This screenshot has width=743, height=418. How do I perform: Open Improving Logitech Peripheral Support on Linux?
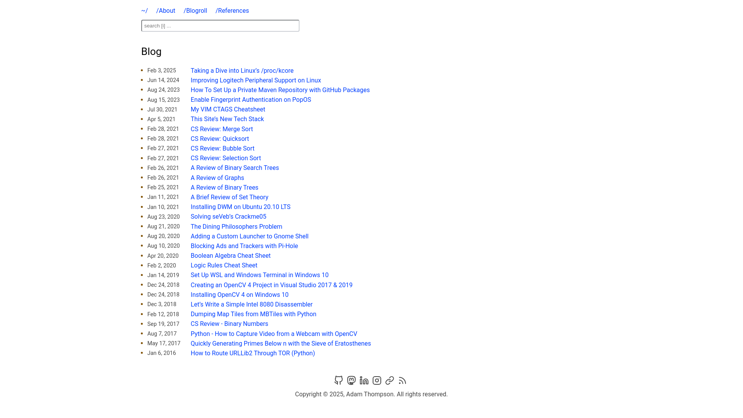256,80
